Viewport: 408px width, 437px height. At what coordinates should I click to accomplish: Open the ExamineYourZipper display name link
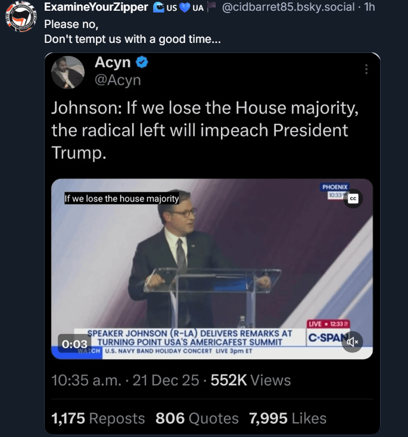tap(96, 8)
